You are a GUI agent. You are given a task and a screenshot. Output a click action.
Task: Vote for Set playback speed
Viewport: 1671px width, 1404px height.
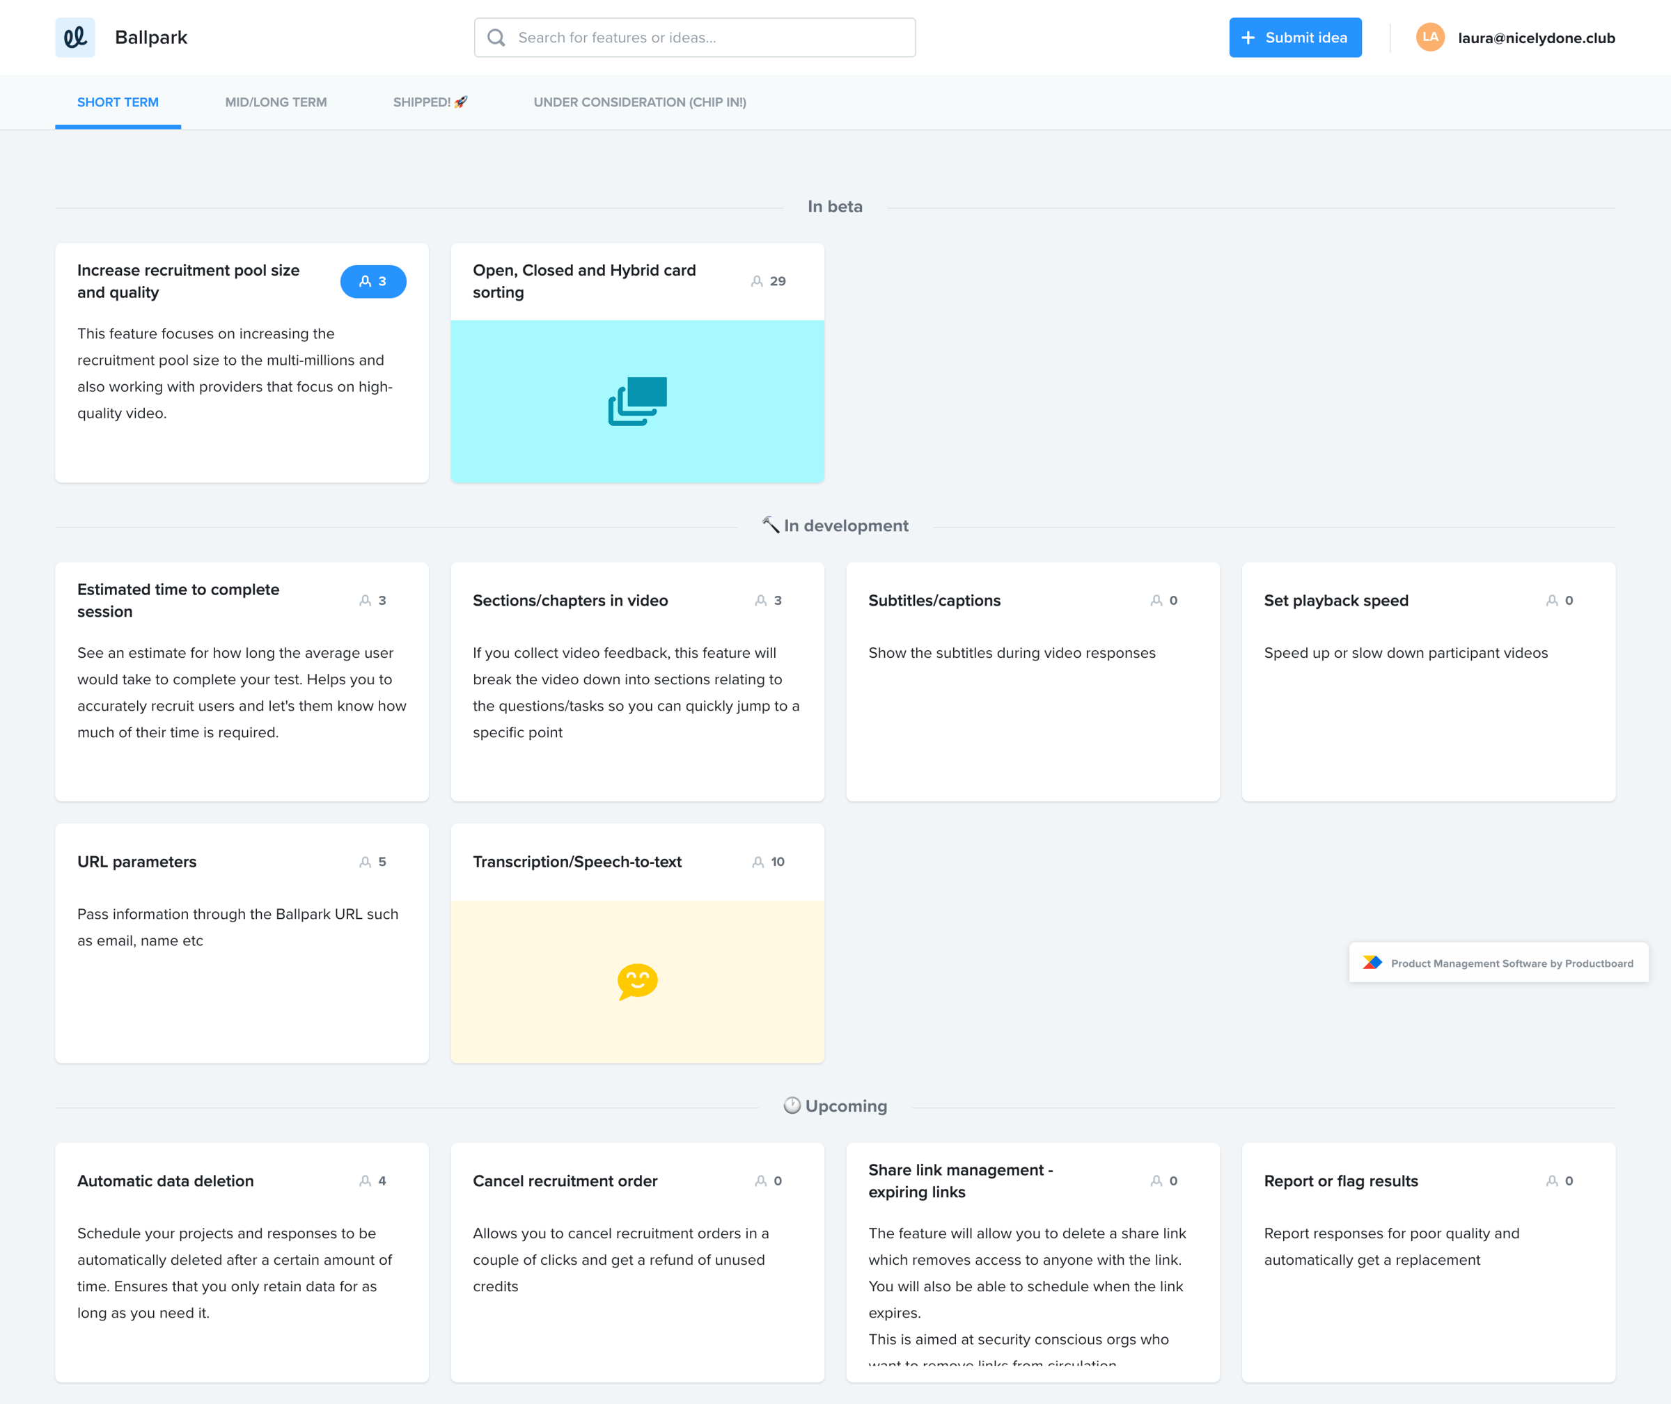1560,601
